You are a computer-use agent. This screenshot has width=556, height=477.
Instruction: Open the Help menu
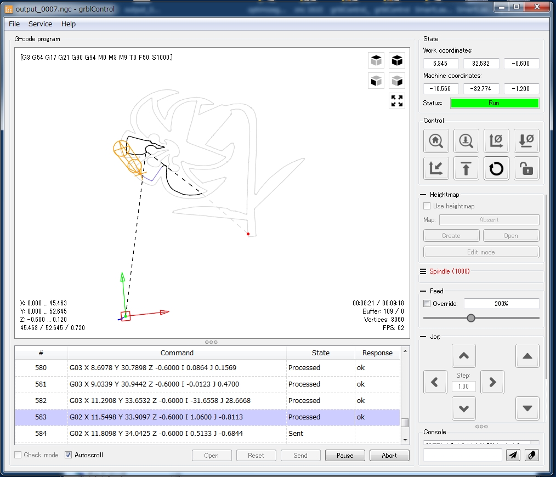69,24
